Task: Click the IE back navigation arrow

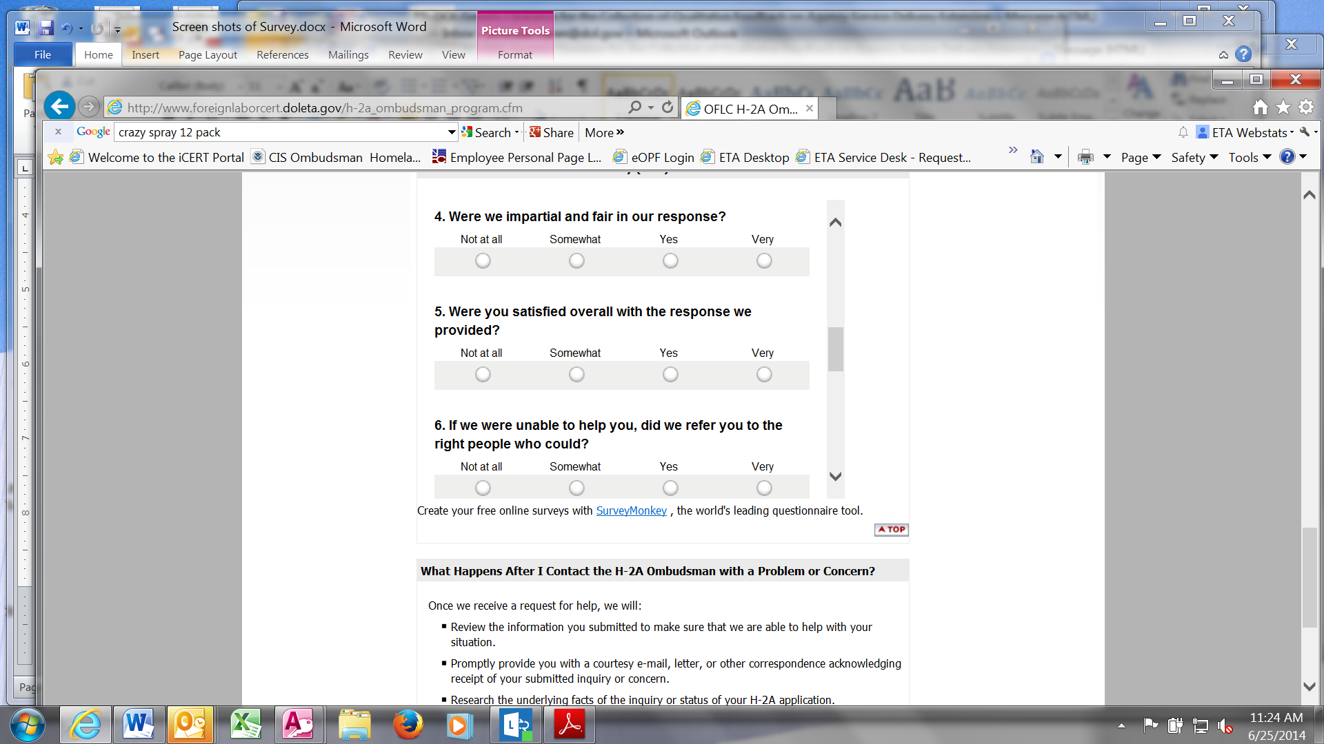Action: tap(60, 107)
